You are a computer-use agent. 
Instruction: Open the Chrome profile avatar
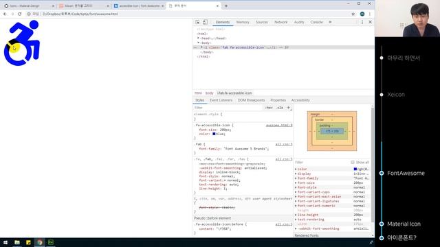click(362, 14)
